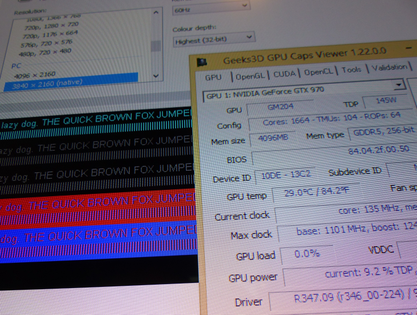
Task: Click the GPU load 0.0% field
Action: 307,254
